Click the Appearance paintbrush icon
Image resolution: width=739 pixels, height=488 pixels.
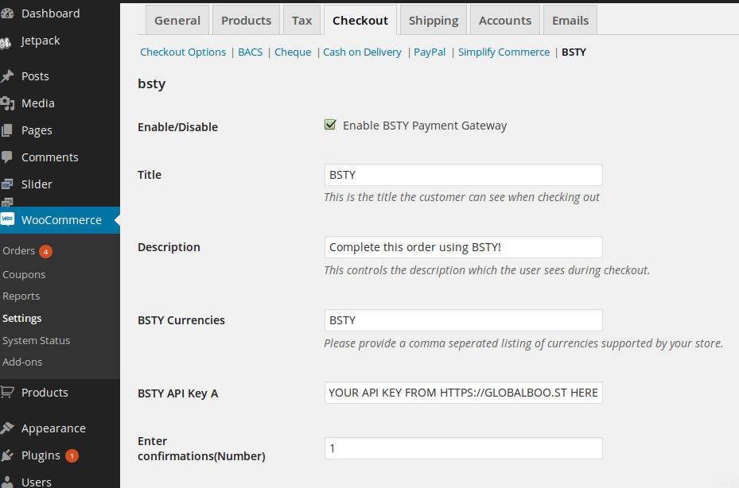(6, 428)
